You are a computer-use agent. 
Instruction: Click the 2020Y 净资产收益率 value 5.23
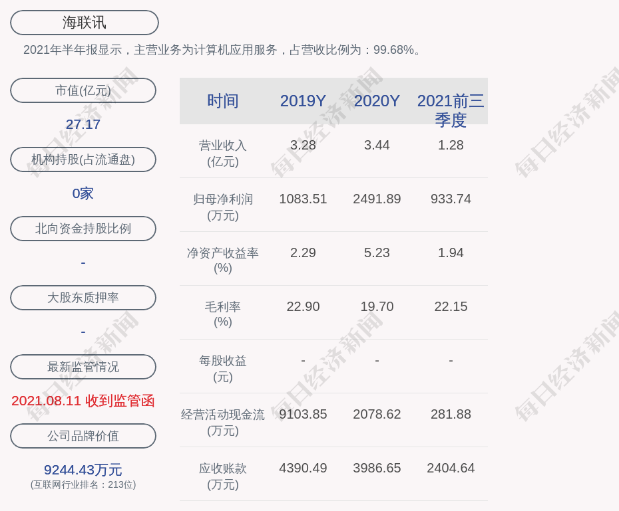tap(377, 253)
